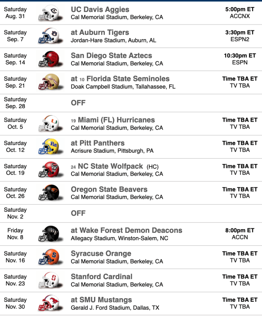
Task: Open the SMU Mustangs helmet icon
Action: coord(50,303)
